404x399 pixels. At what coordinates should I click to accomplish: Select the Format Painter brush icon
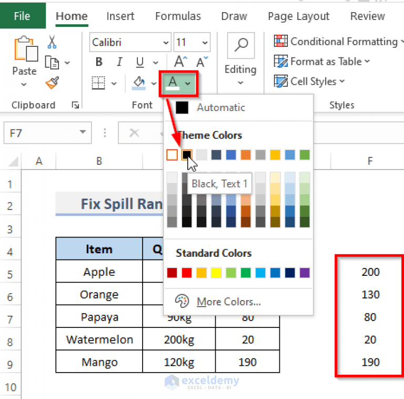click(x=52, y=83)
